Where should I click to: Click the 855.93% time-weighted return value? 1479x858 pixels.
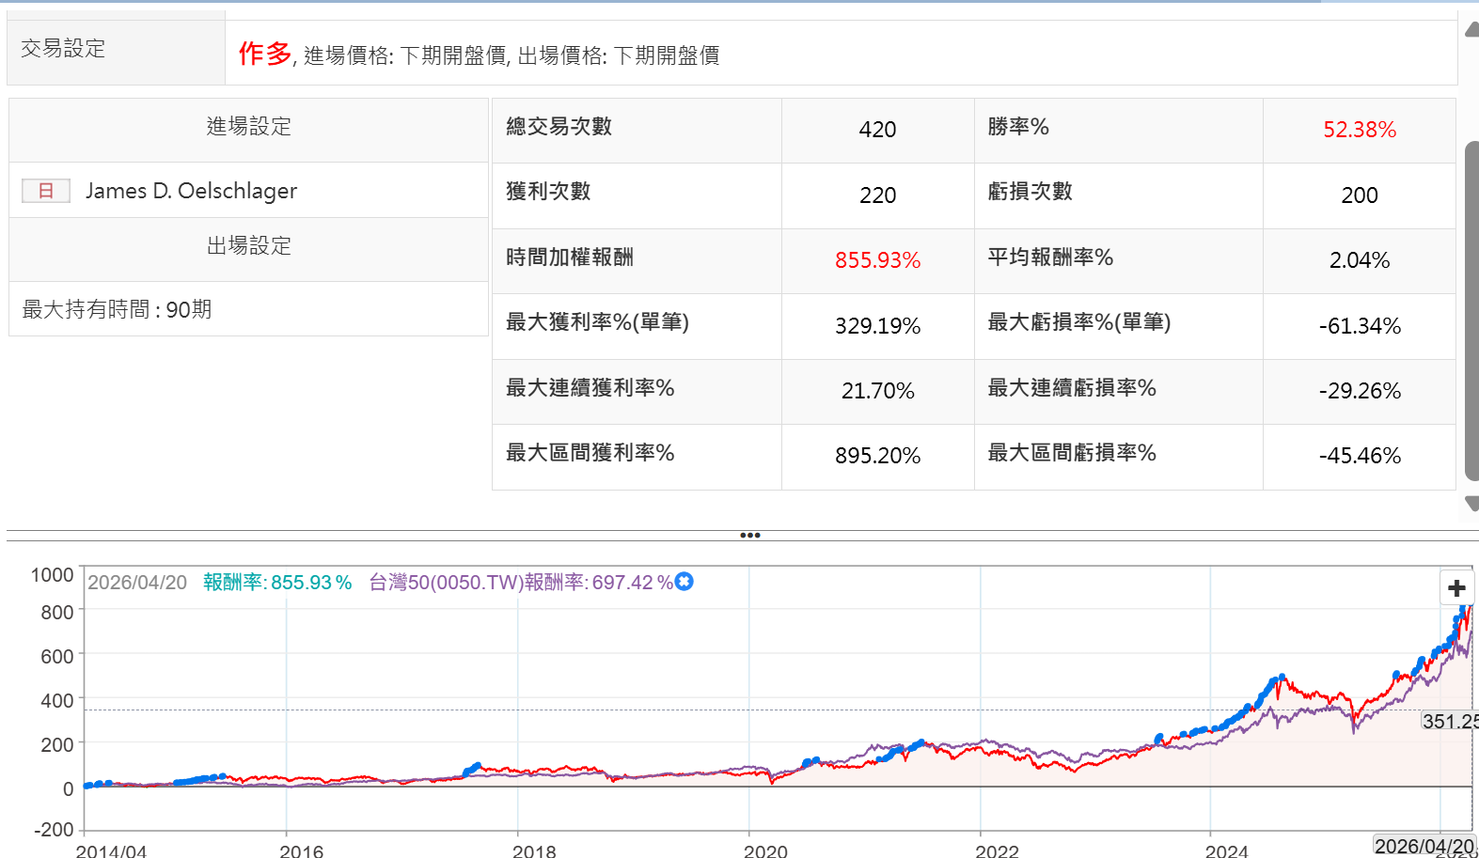876,260
